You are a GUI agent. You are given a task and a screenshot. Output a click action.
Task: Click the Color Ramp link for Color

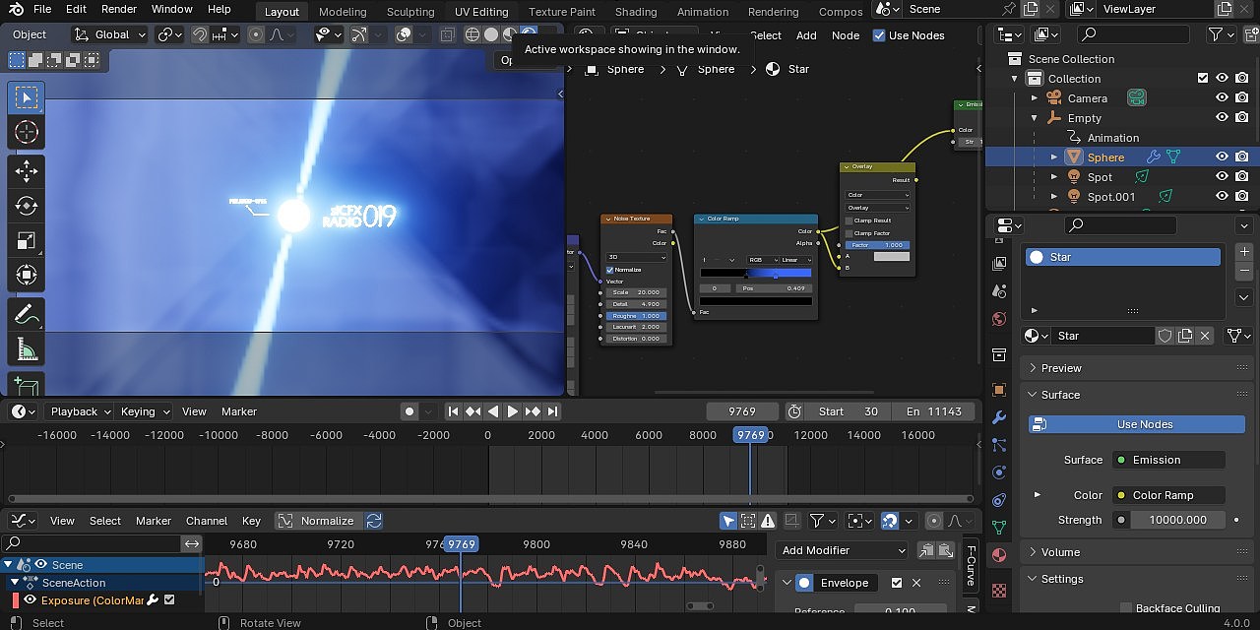(1169, 495)
